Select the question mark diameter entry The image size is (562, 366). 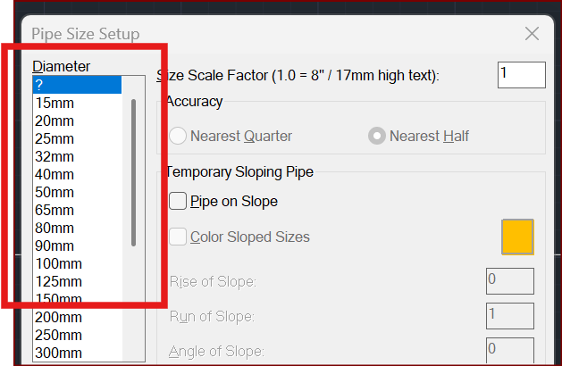pos(76,85)
